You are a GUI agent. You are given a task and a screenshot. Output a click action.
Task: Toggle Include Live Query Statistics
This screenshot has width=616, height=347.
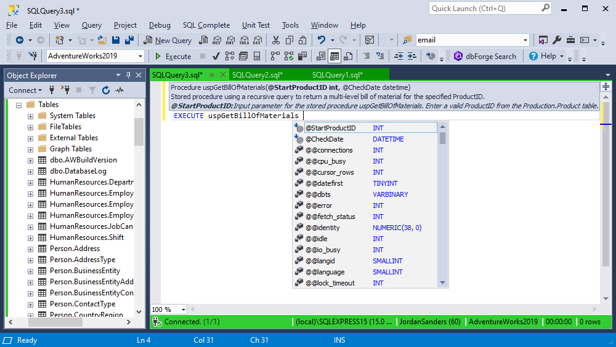click(x=289, y=56)
